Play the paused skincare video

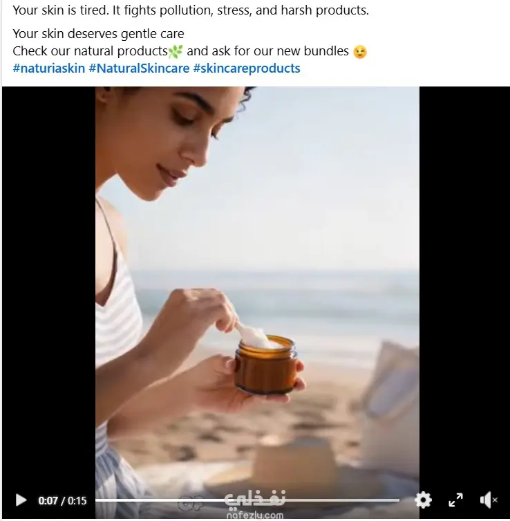(x=21, y=500)
